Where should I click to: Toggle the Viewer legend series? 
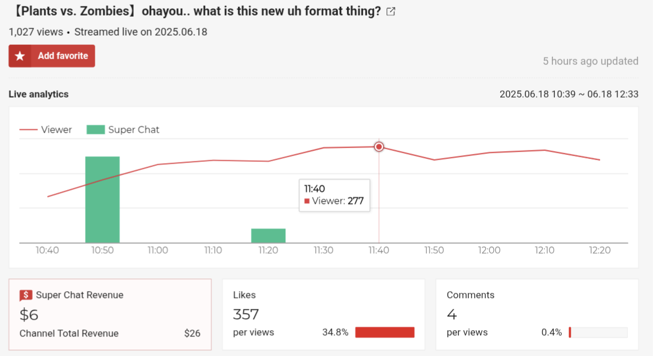(x=46, y=130)
